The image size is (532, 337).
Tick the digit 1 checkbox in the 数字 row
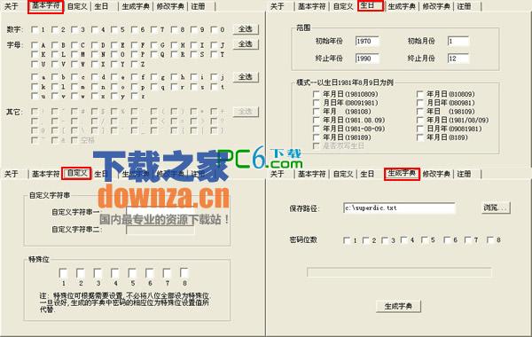tap(35, 29)
